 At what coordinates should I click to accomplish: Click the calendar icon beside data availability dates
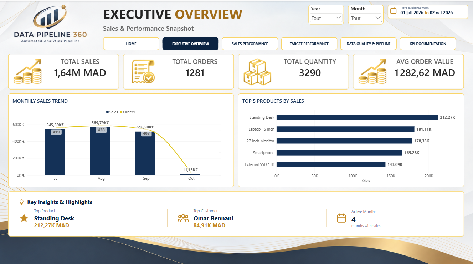393,11
